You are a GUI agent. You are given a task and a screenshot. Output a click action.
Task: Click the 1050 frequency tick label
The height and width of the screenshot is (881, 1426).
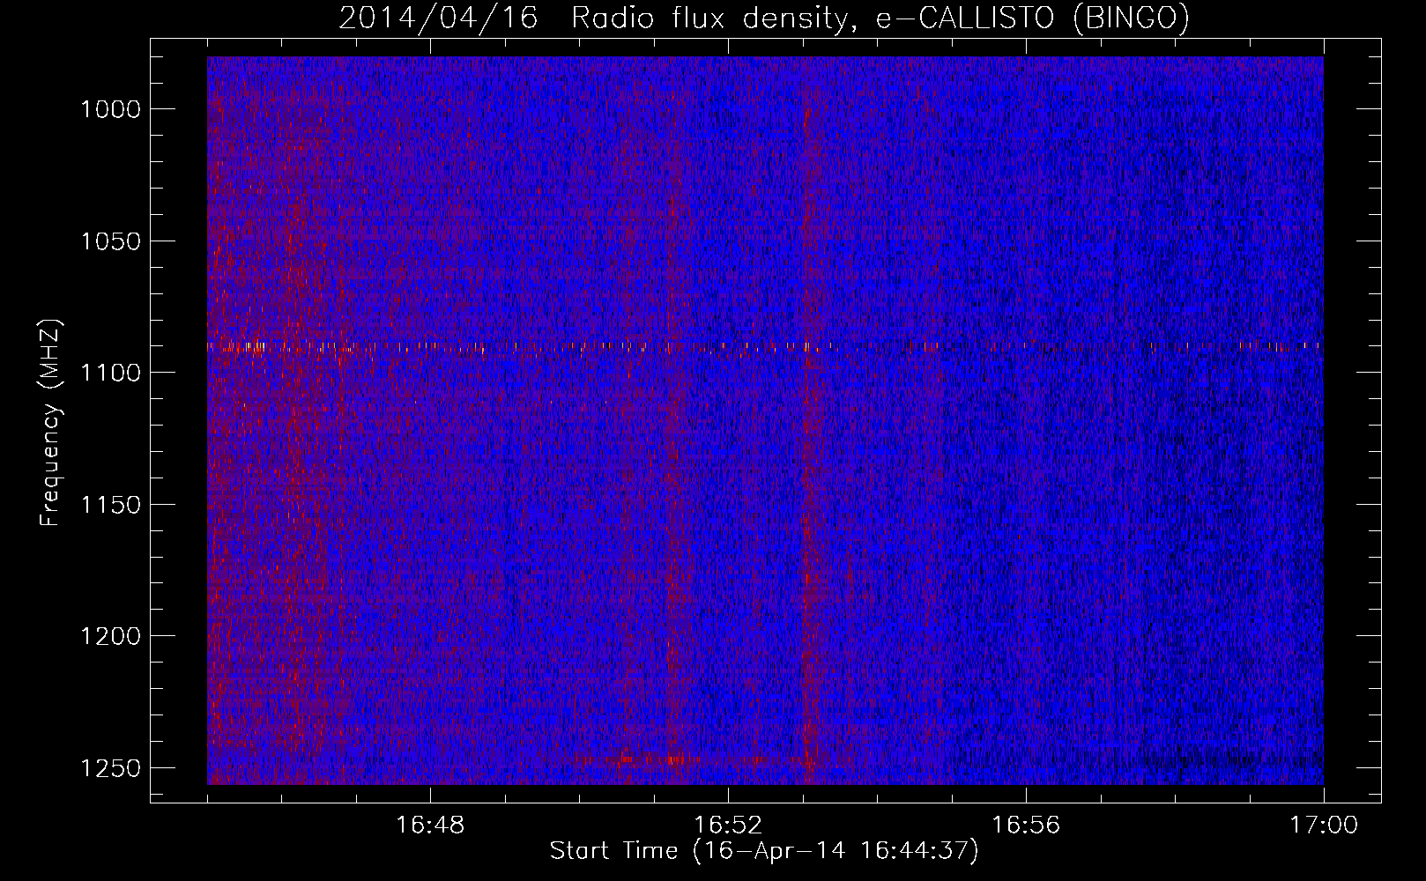(x=110, y=241)
